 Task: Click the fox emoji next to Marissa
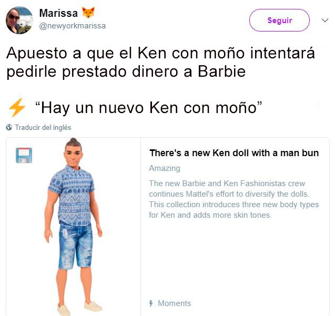click(x=88, y=13)
